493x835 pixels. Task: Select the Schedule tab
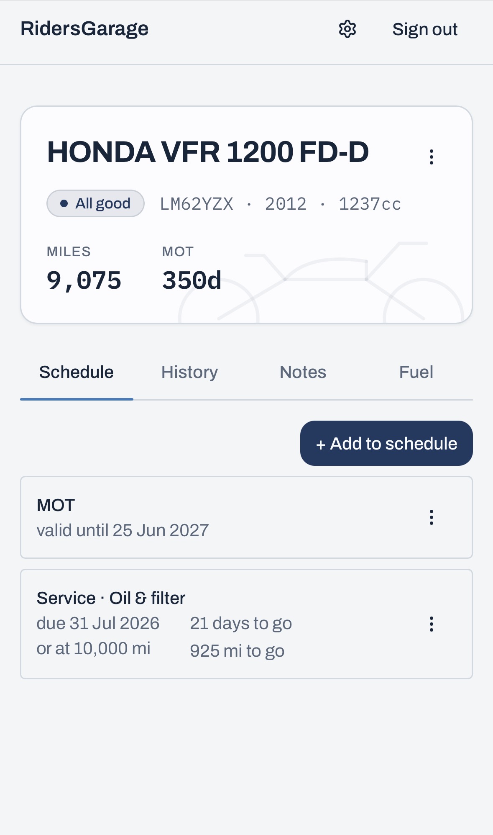click(x=77, y=372)
